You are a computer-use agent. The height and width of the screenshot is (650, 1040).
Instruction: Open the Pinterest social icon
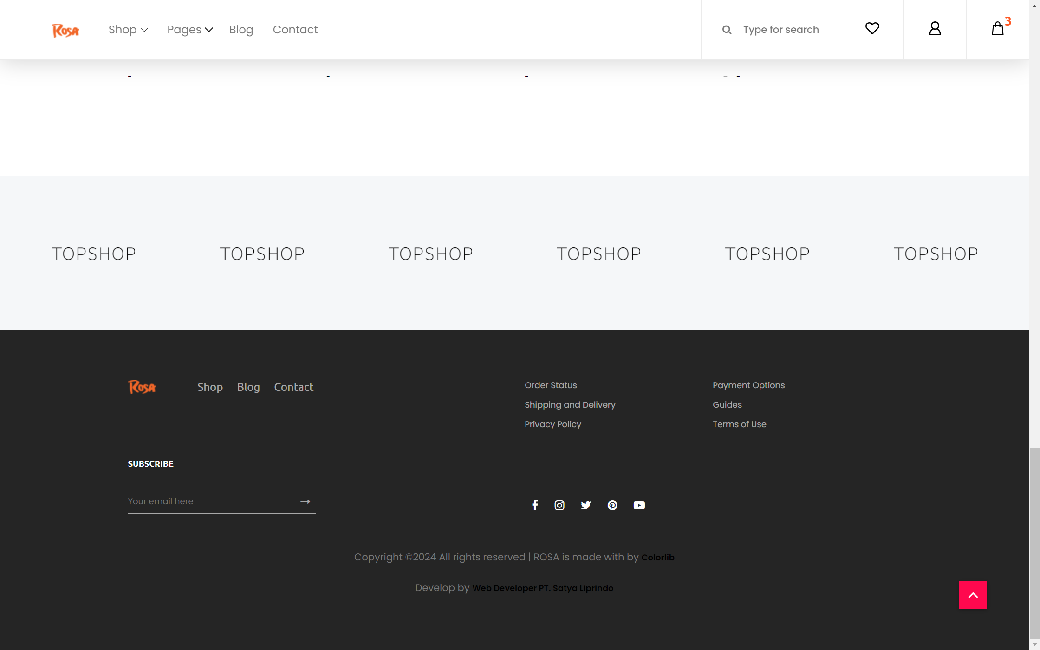click(612, 505)
